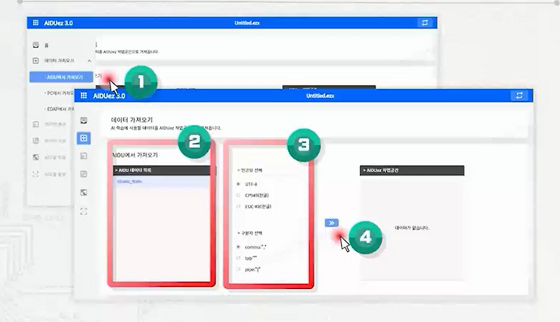This screenshot has width=560, height=322.
Task: Click 'AIDUez 3.0' logo text in front window
Action: 109,96
